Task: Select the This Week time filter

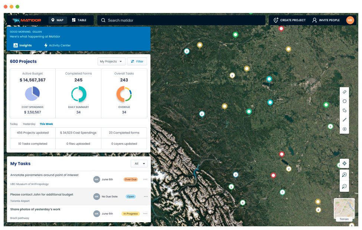Action: [x=46, y=124]
